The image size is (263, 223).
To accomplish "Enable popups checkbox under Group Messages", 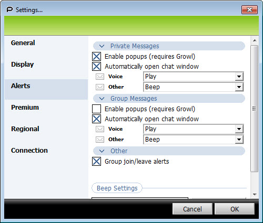I will [97, 109].
